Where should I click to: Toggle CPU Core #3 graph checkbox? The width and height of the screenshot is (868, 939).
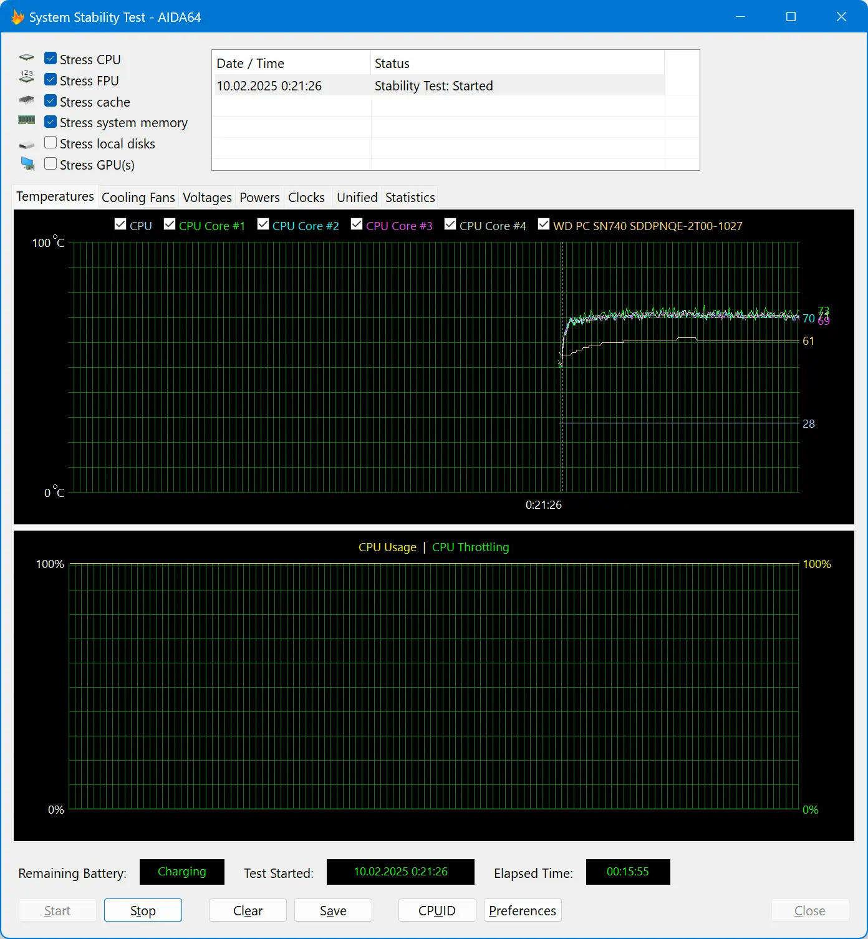[x=357, y=224]
